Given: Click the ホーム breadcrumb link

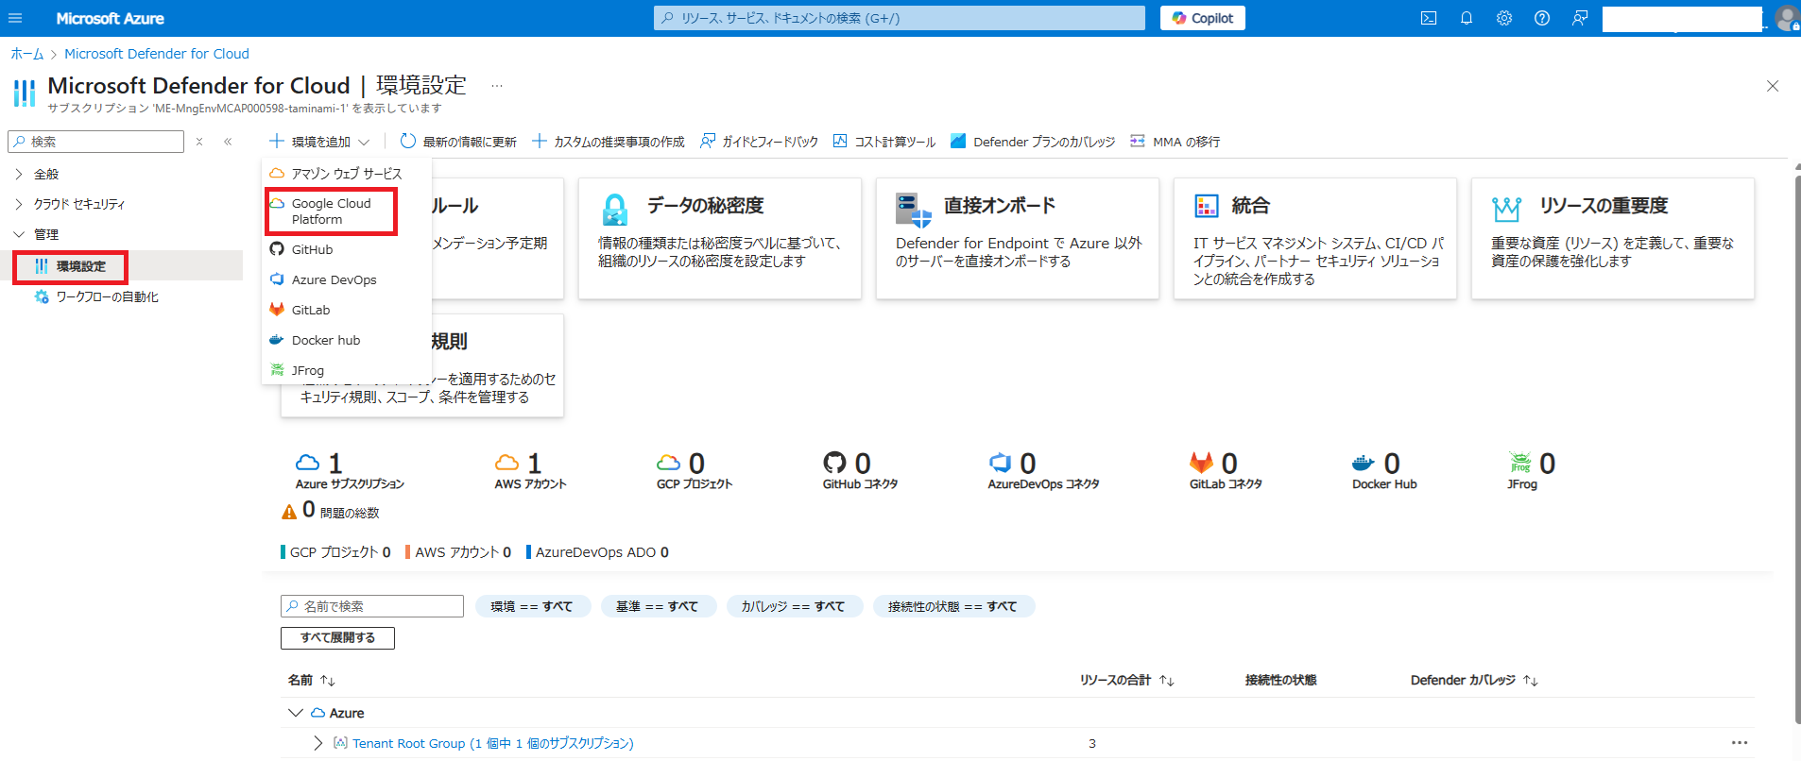Looking at the screenshot, I should click(x=27, y=54).
